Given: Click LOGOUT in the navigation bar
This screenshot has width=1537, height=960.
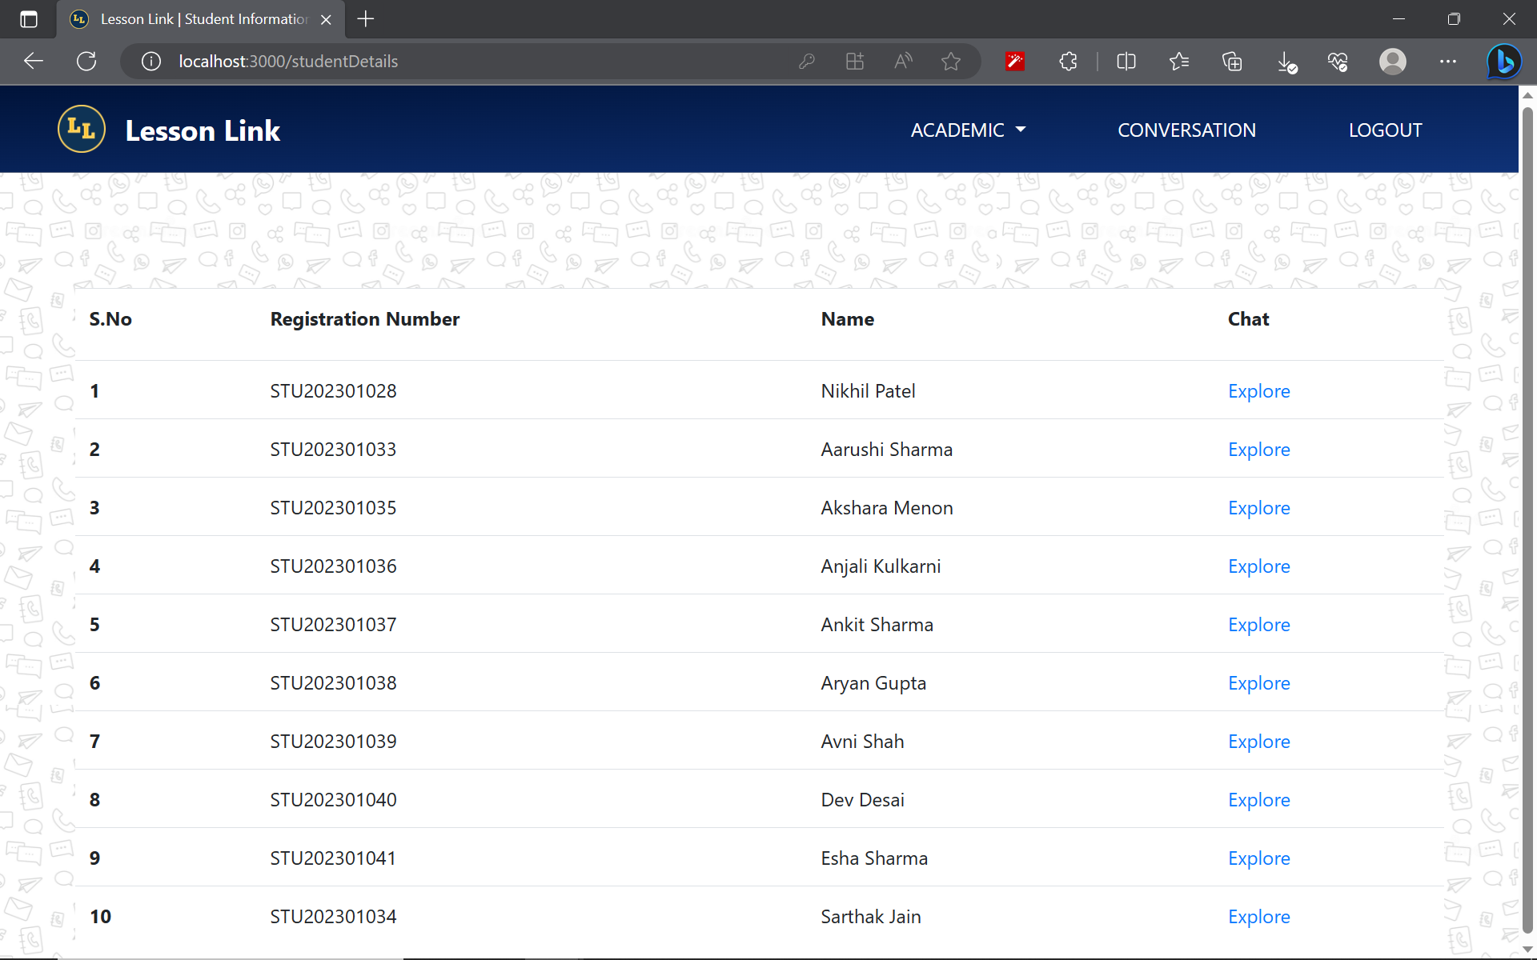Looking at the screenshot, I should point(1385,130).
